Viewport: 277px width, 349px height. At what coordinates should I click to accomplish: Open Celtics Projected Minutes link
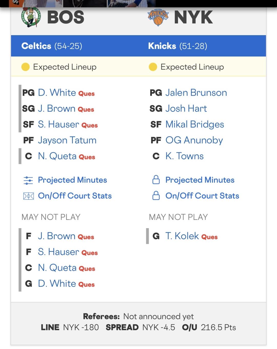(72, 180)
